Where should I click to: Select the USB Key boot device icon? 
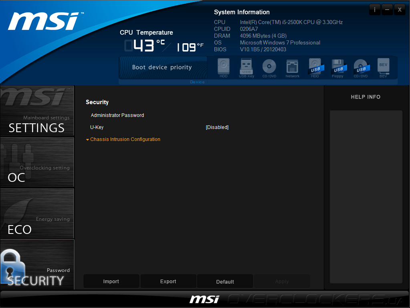[x=246, y=68]
